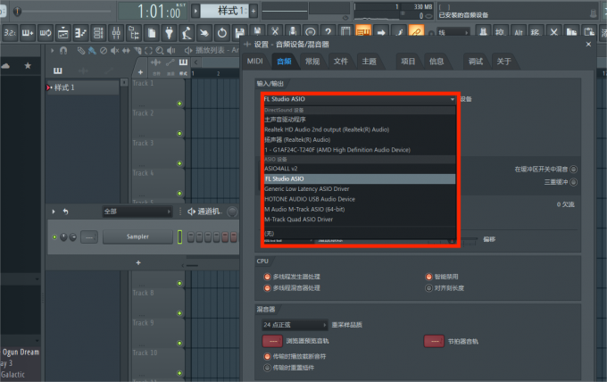Toggle 多线程发生器处理 option
The height and width of the screenshot is (382, 607).
[x=267, y=277]
